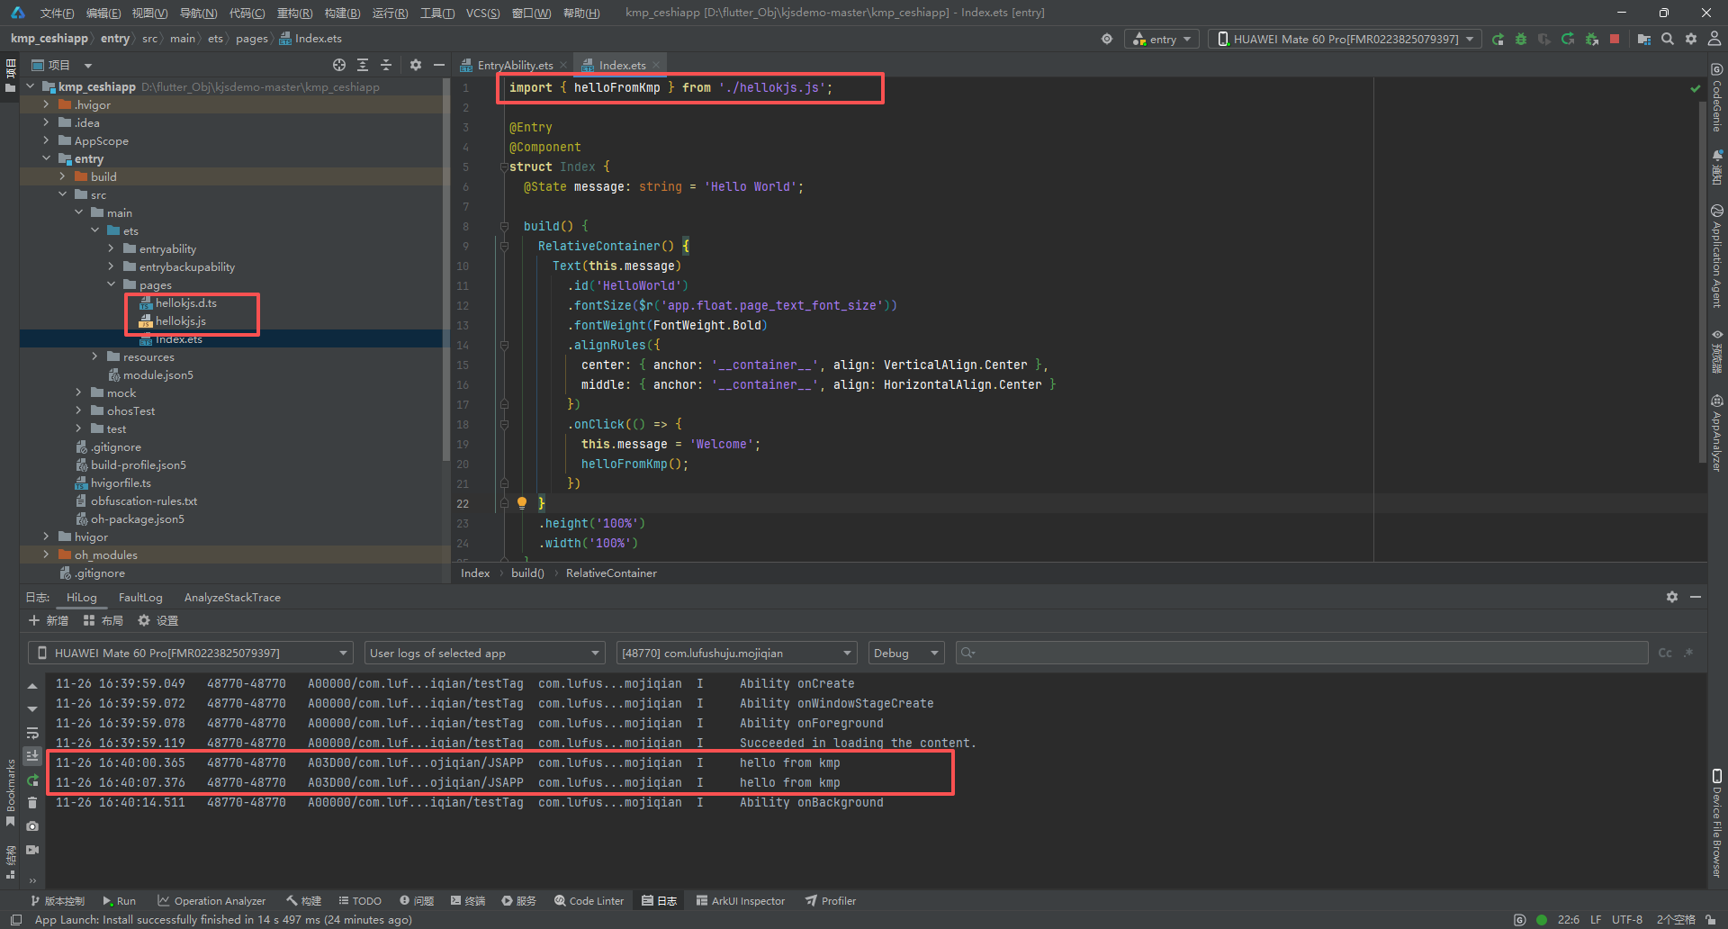Collapse the pages folder

coord(111,284)
